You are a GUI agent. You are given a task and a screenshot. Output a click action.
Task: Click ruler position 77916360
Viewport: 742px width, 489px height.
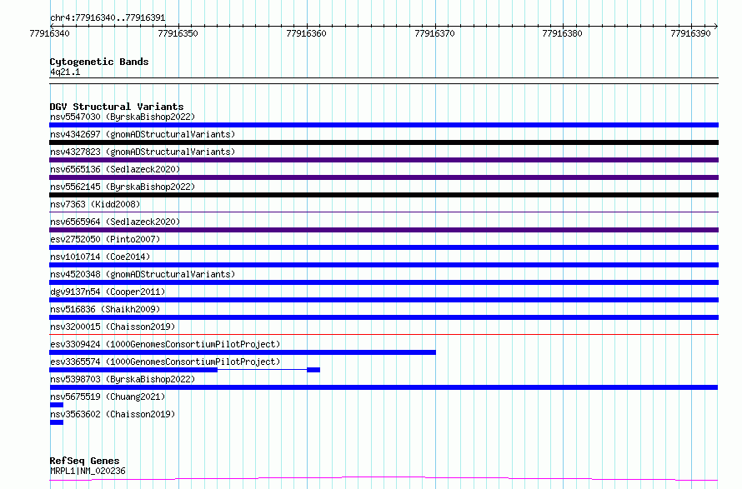point(306,33)
